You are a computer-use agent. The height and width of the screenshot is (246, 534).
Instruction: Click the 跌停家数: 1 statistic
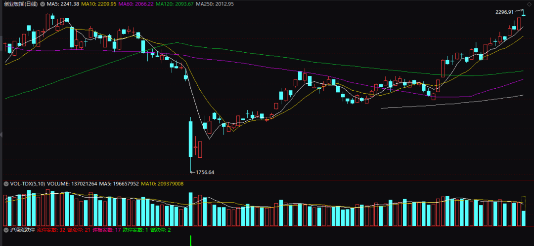(135, 230)
